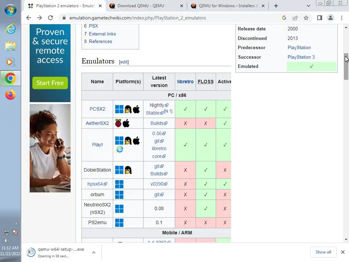Image resolution: width=349 pixels, height=262 pixels.
Task: Open the Chrome three-dot menu
Action: [x=342, y=18]
